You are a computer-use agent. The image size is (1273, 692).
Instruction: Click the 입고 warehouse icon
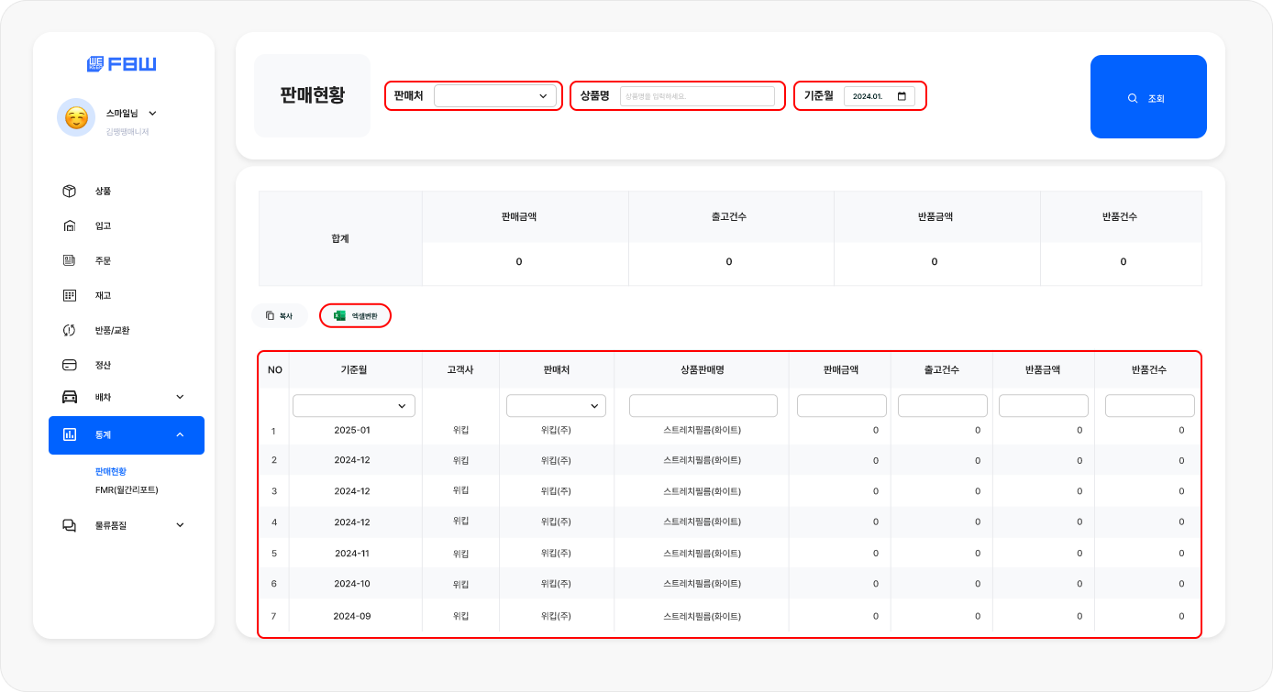[x=69, y=226]
